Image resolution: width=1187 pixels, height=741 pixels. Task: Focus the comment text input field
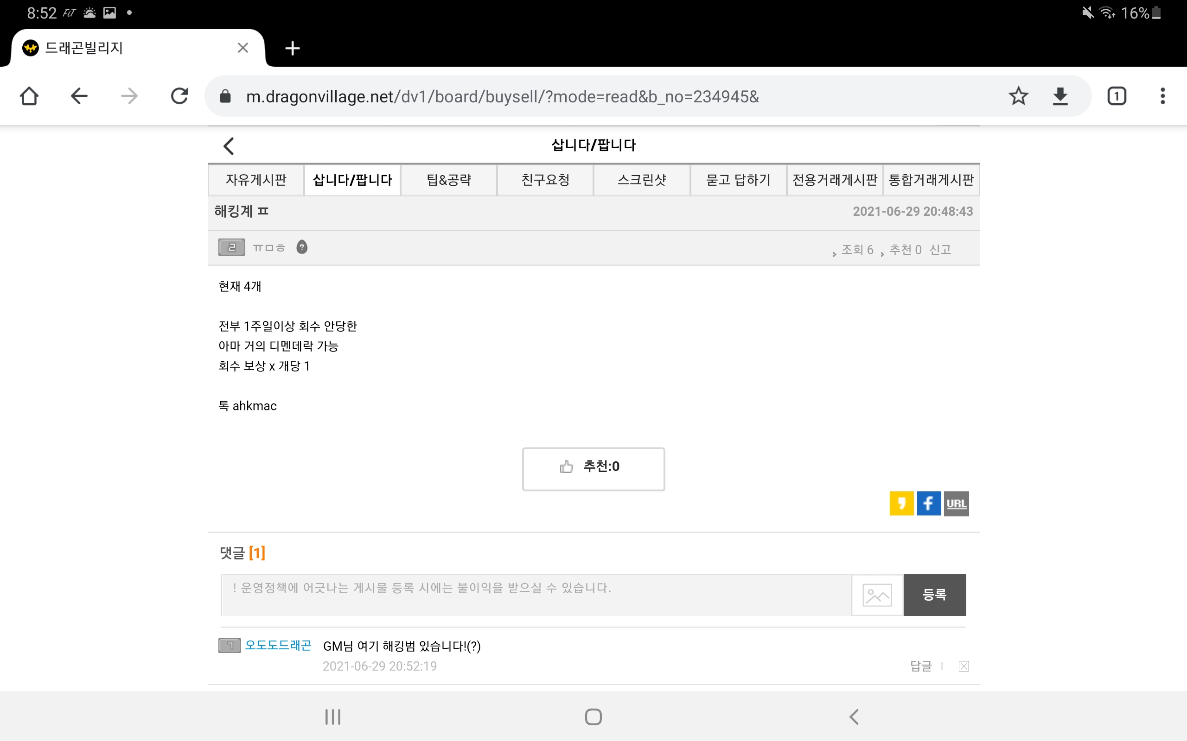536,595
